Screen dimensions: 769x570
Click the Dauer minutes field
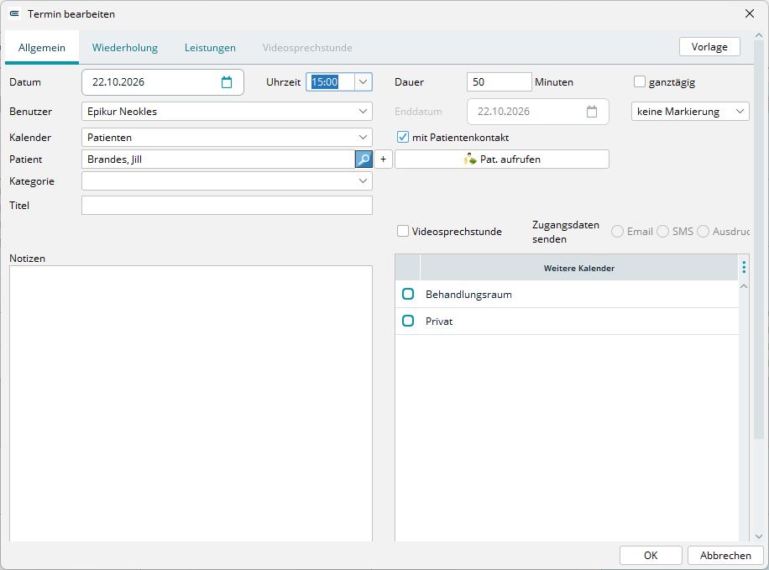point(499,82)
